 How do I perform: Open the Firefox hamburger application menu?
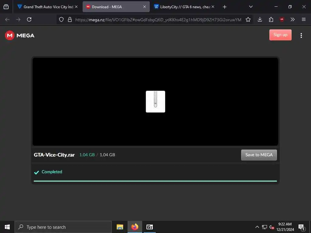coord(304,19)
